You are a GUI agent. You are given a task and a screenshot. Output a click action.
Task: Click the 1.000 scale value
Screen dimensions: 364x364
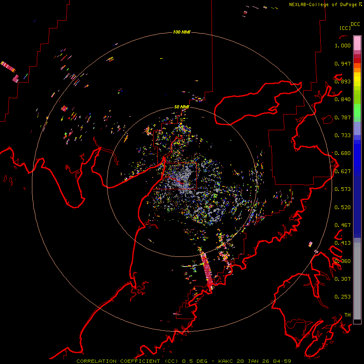click(x=343, y=45)
